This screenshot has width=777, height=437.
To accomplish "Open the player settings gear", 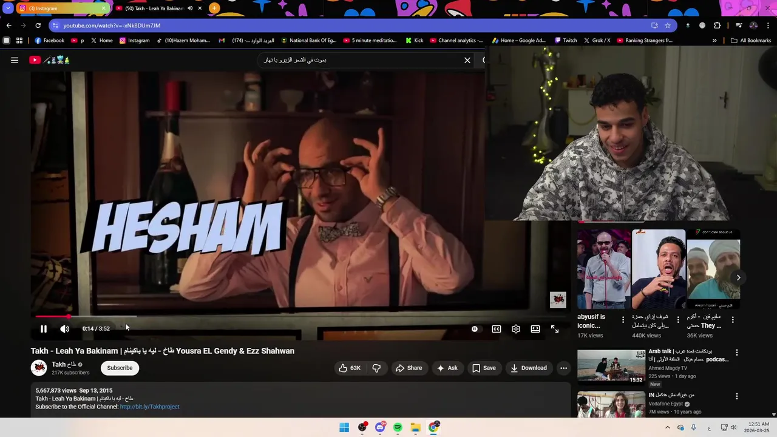I will pyautogui.click(x=516, y=329).
